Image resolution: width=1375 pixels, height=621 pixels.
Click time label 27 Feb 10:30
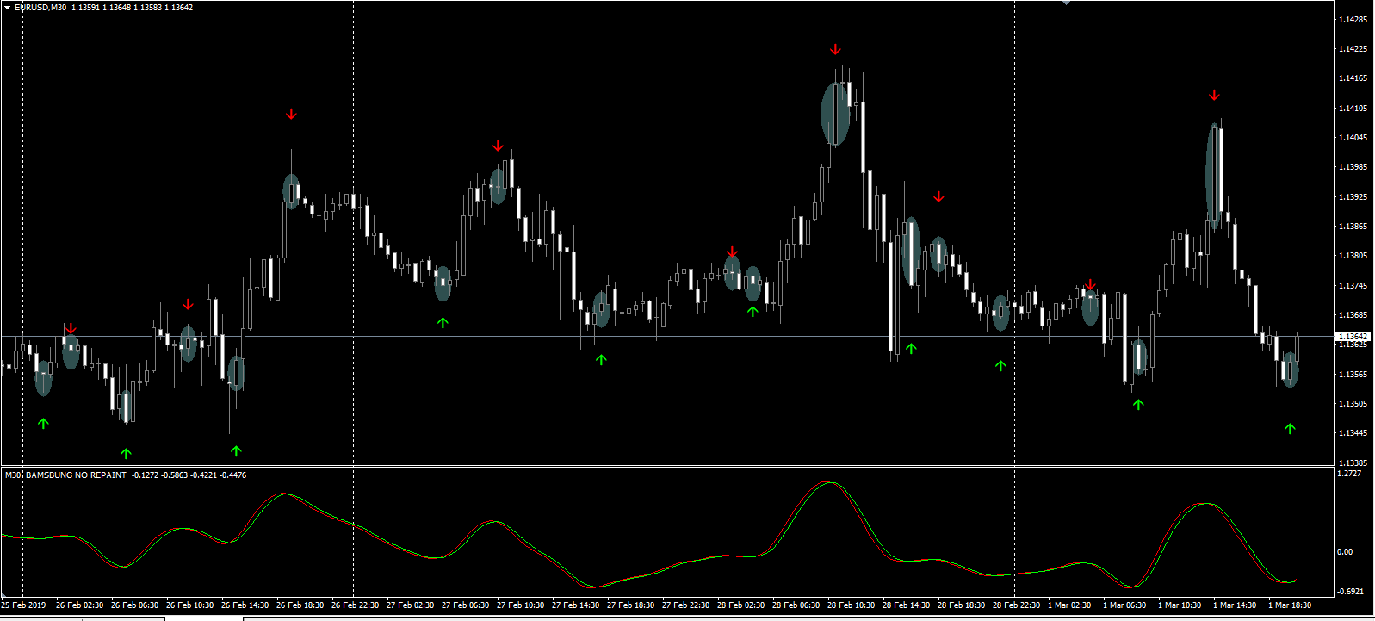520,605
